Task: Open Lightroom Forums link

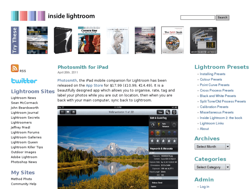Action: tap(25, 132)
